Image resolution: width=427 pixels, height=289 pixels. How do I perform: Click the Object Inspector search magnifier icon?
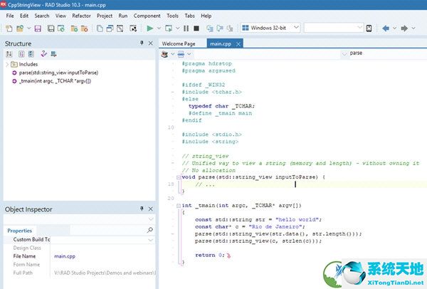149,230
